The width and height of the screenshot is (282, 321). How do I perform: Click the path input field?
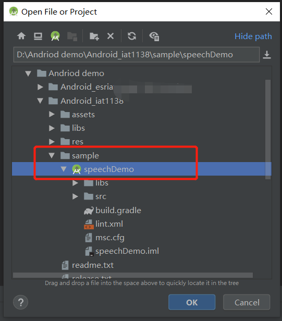[x=137, y=55]
